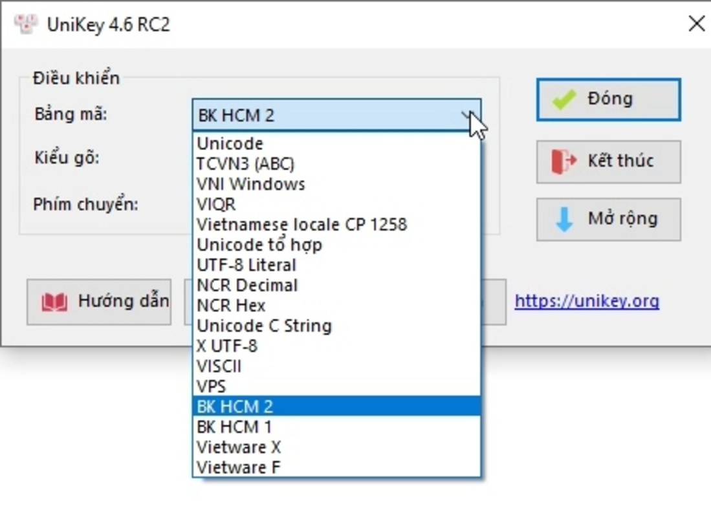The width and height of the screenshot is (711, 517).
Task: Close the UniKey 4.6 RC2 window
Action: [697, 23]
